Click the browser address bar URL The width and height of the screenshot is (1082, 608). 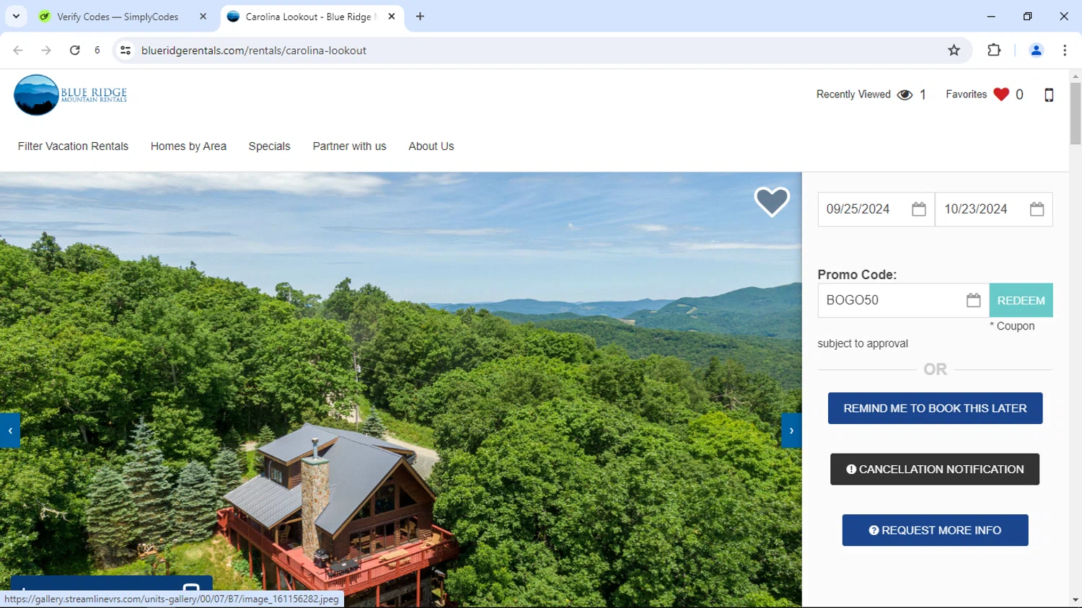click(x=254, y=50)
